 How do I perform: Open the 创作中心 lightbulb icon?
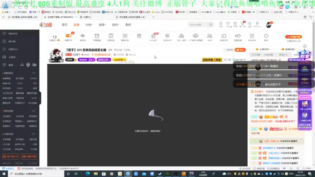tap(257, 24)
